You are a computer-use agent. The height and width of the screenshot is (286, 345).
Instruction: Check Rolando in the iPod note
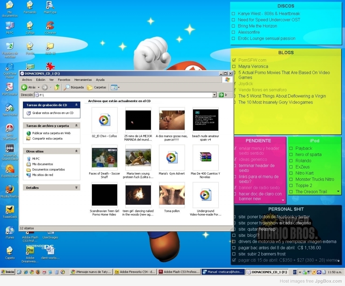click(291, 161)
